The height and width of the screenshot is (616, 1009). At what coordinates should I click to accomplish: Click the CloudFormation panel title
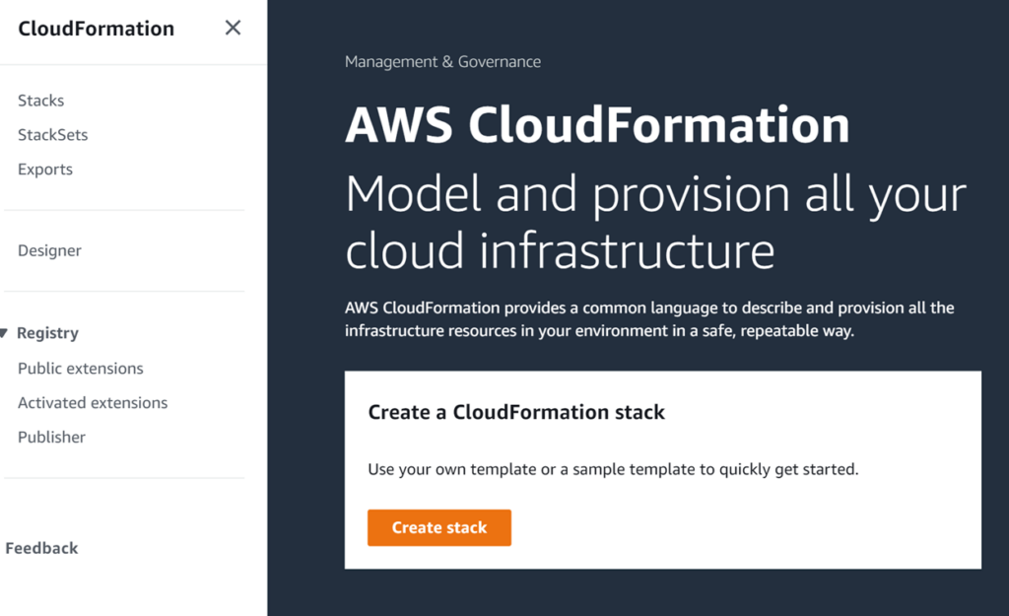[96, 28]
